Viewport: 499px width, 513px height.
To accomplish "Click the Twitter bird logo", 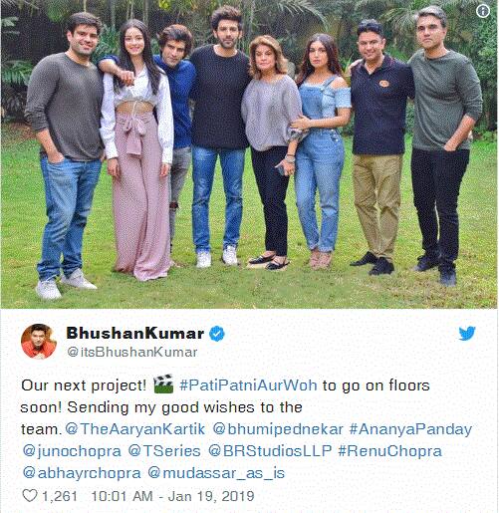I will [x=467, y=334].
